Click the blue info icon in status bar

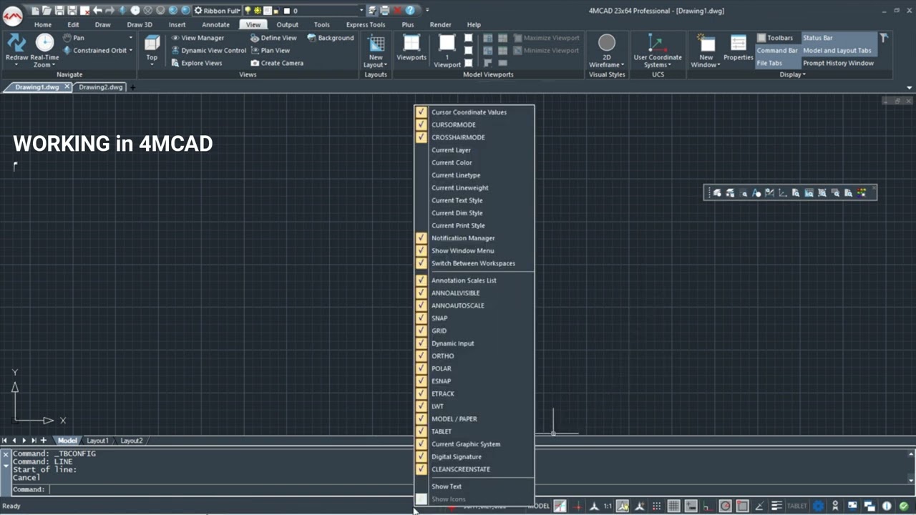coord(887,506)
